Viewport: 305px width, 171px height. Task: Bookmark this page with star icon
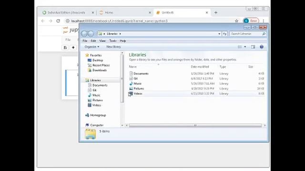coord(236,21)
